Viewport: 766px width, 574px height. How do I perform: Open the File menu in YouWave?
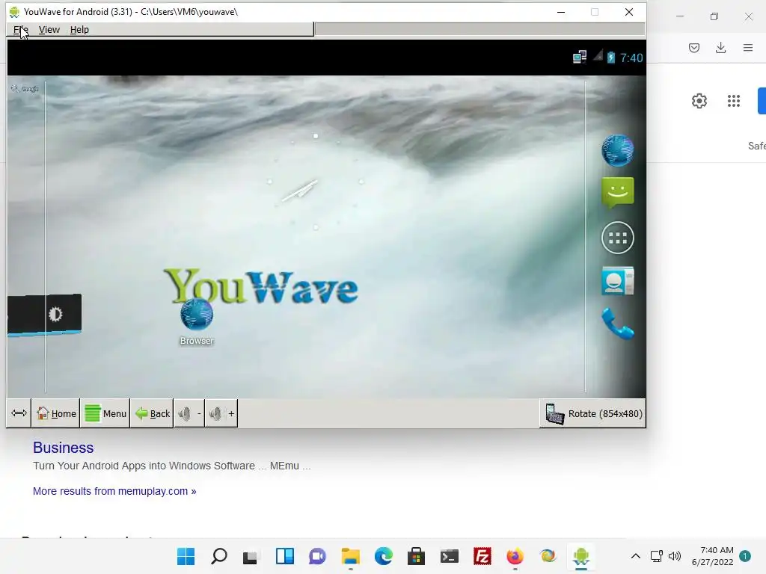pyautogui.click(x=20, y=30)
